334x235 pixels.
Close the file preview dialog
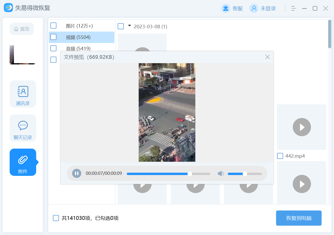267,57
